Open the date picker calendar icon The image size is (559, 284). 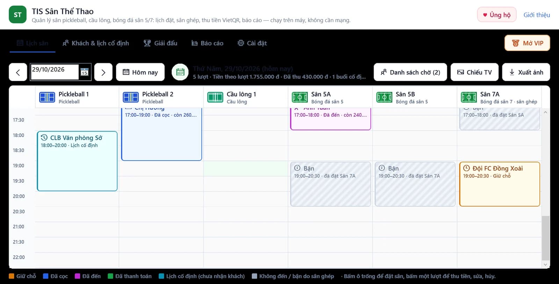click(85, 72)
